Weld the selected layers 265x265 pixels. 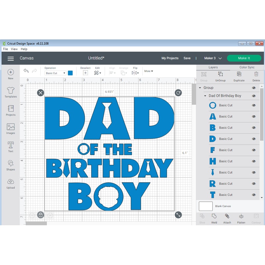(214, 219)
